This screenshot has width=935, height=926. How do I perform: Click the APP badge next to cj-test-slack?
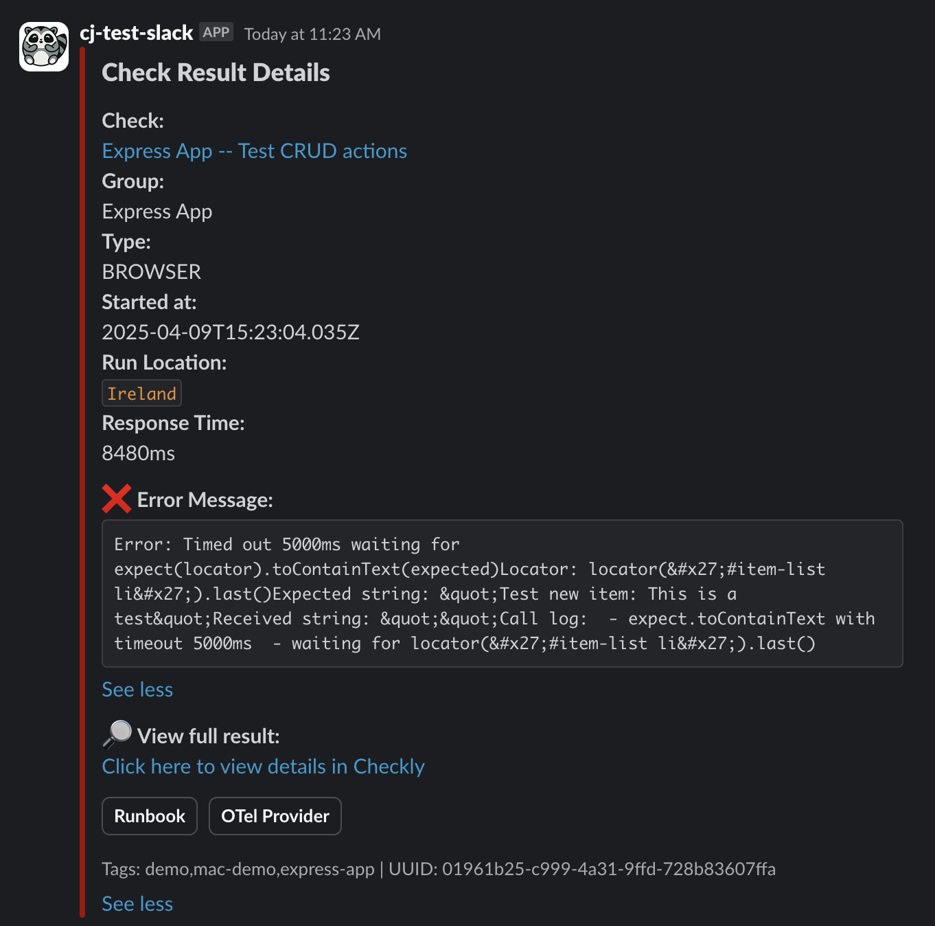coord(216,31)
